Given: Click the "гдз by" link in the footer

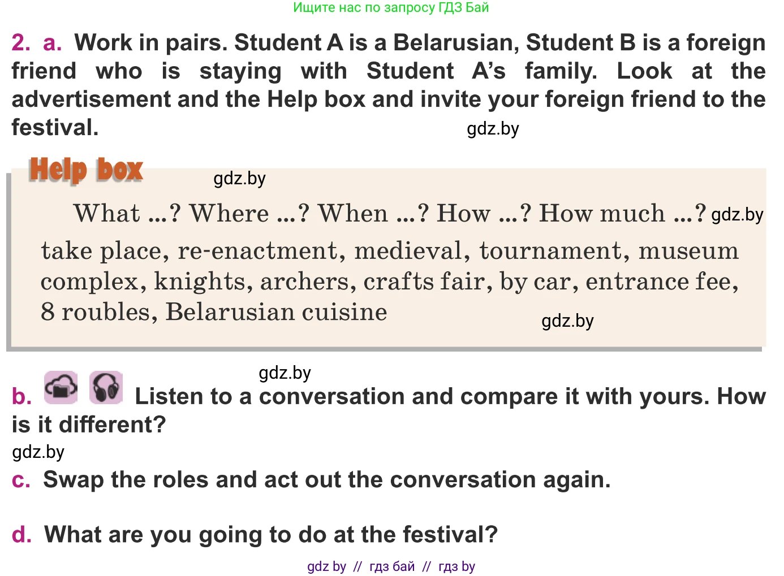Looking at the screenshot, I should tap(456, 566).
